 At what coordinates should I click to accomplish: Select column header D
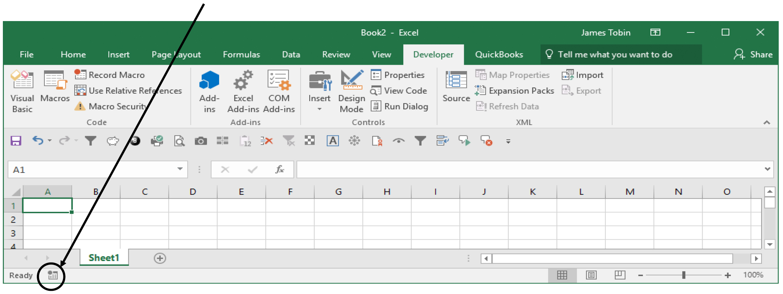[x=193, y=191]
